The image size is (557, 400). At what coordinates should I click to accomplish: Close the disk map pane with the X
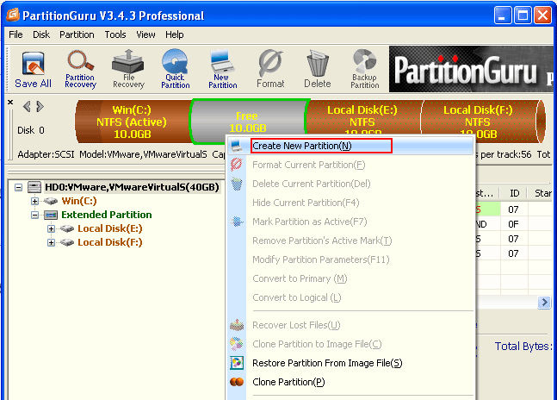[x=10, y=103]
